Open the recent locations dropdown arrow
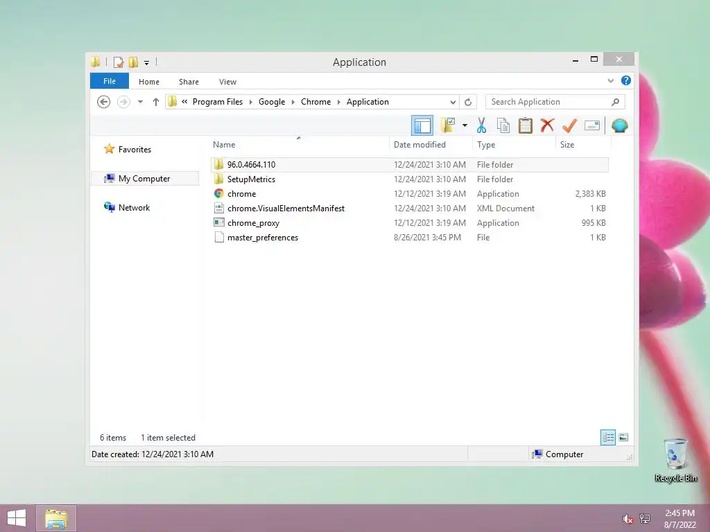Screen dimensions: 710x532 140,102
